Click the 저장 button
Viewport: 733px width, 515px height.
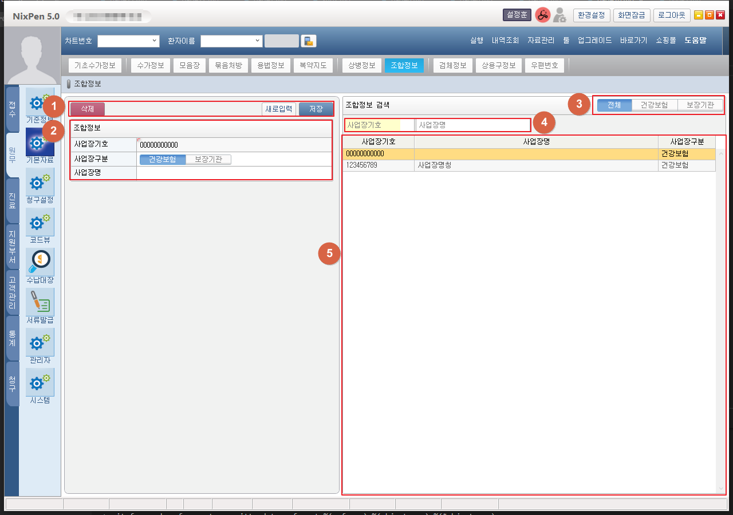[x=316, y=109]
